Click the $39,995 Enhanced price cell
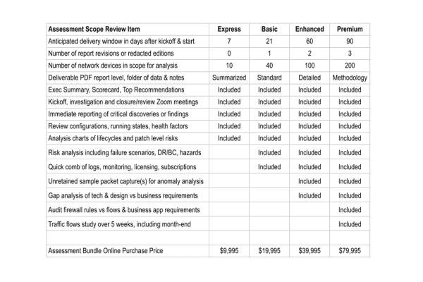Screen dimensions: 423x282 click(x=309, y=251)
